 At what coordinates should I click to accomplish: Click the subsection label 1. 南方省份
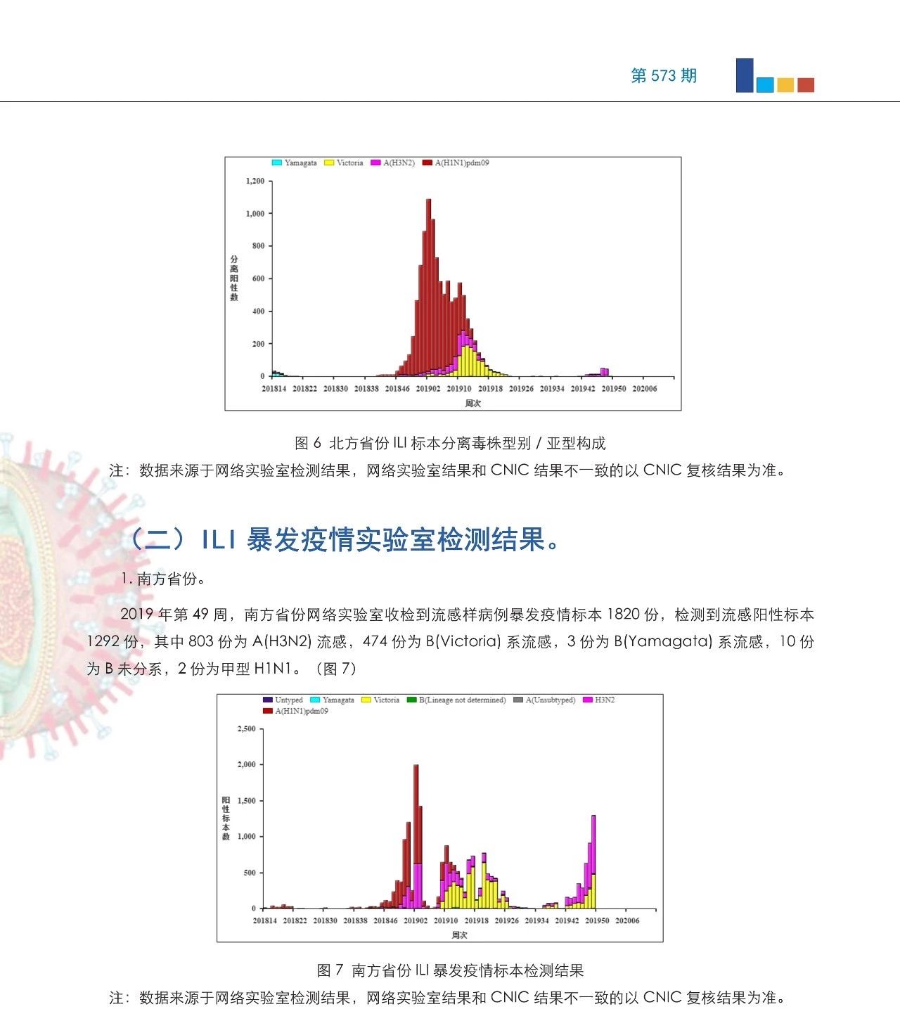(x=163, y=579)
